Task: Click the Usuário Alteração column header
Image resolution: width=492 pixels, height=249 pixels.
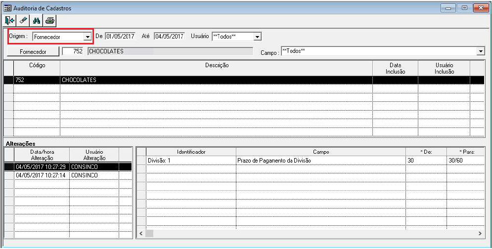Action: tap(94, 155)
